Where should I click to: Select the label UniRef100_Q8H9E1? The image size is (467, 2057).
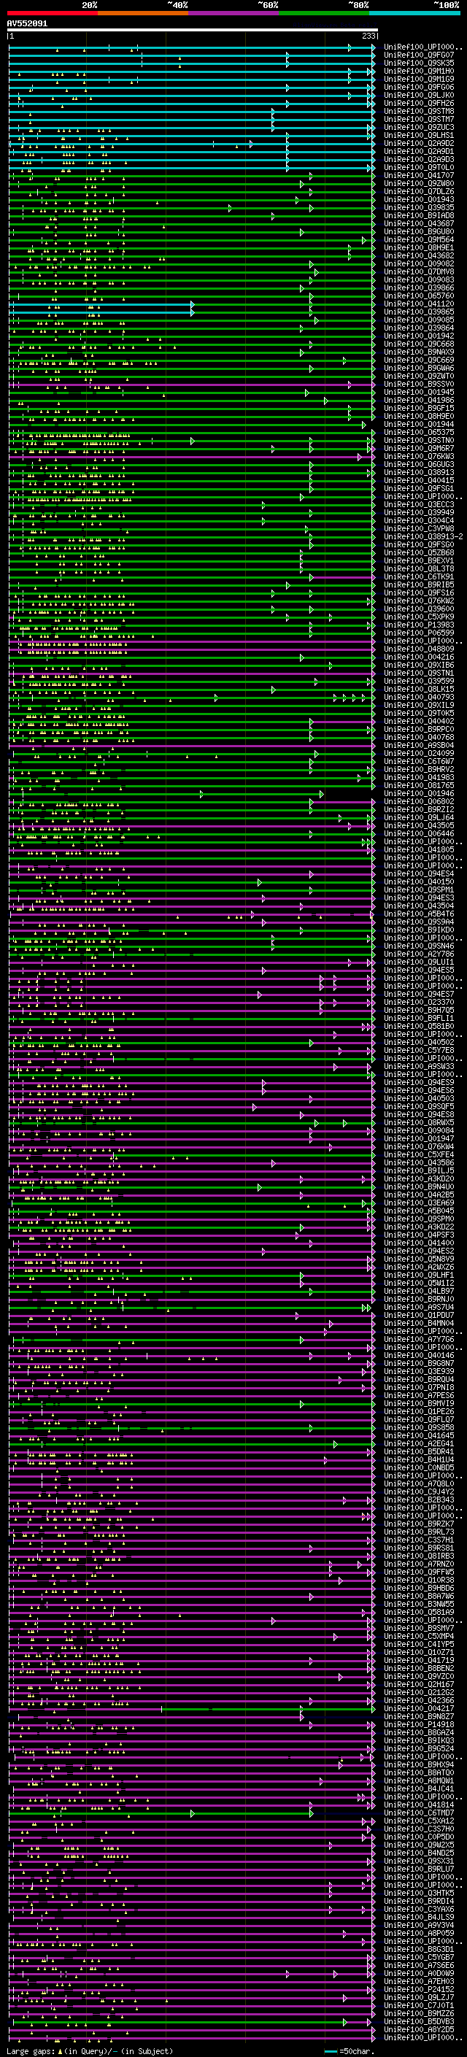419,247
